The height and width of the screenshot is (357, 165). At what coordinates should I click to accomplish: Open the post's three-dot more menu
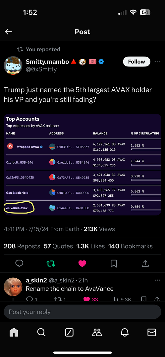click(157, 62)
